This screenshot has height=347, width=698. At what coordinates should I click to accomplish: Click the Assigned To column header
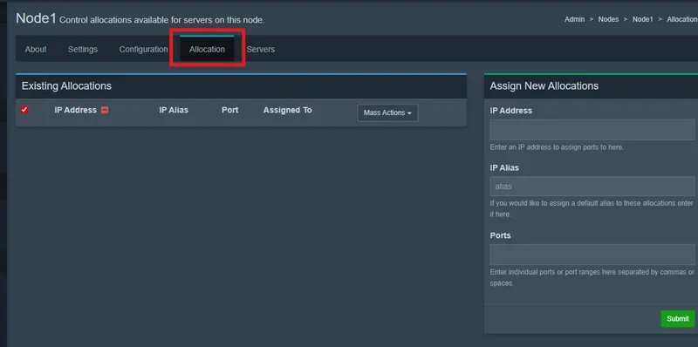click(287, 110)
